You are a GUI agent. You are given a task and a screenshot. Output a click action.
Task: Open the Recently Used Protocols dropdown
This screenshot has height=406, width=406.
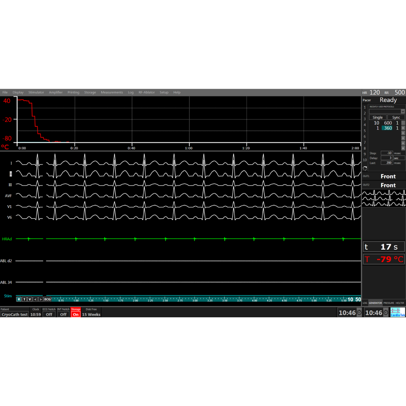coord(403,111)
